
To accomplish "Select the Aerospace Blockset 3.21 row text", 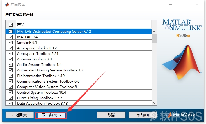I will click(38, 48).
